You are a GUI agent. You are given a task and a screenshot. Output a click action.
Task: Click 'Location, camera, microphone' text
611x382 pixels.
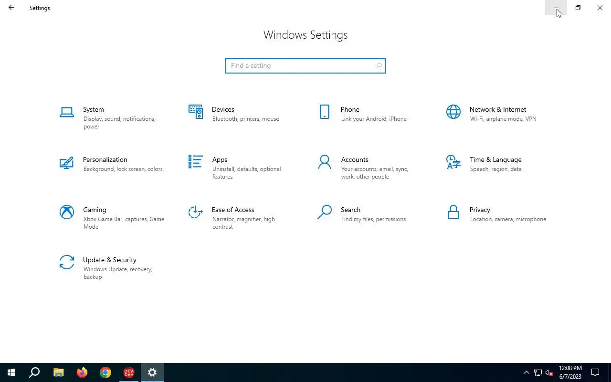click(x=508, y=219)
